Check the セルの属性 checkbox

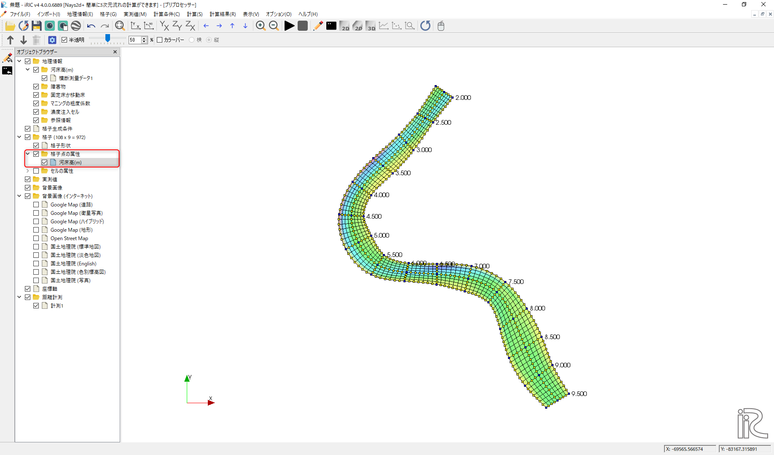(x=36, y=171)
